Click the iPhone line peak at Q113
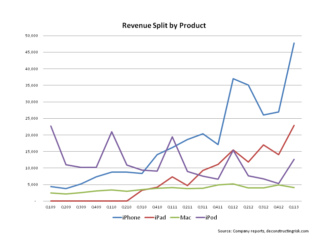The width and height of the screenshot is (323, 242). 294,43
